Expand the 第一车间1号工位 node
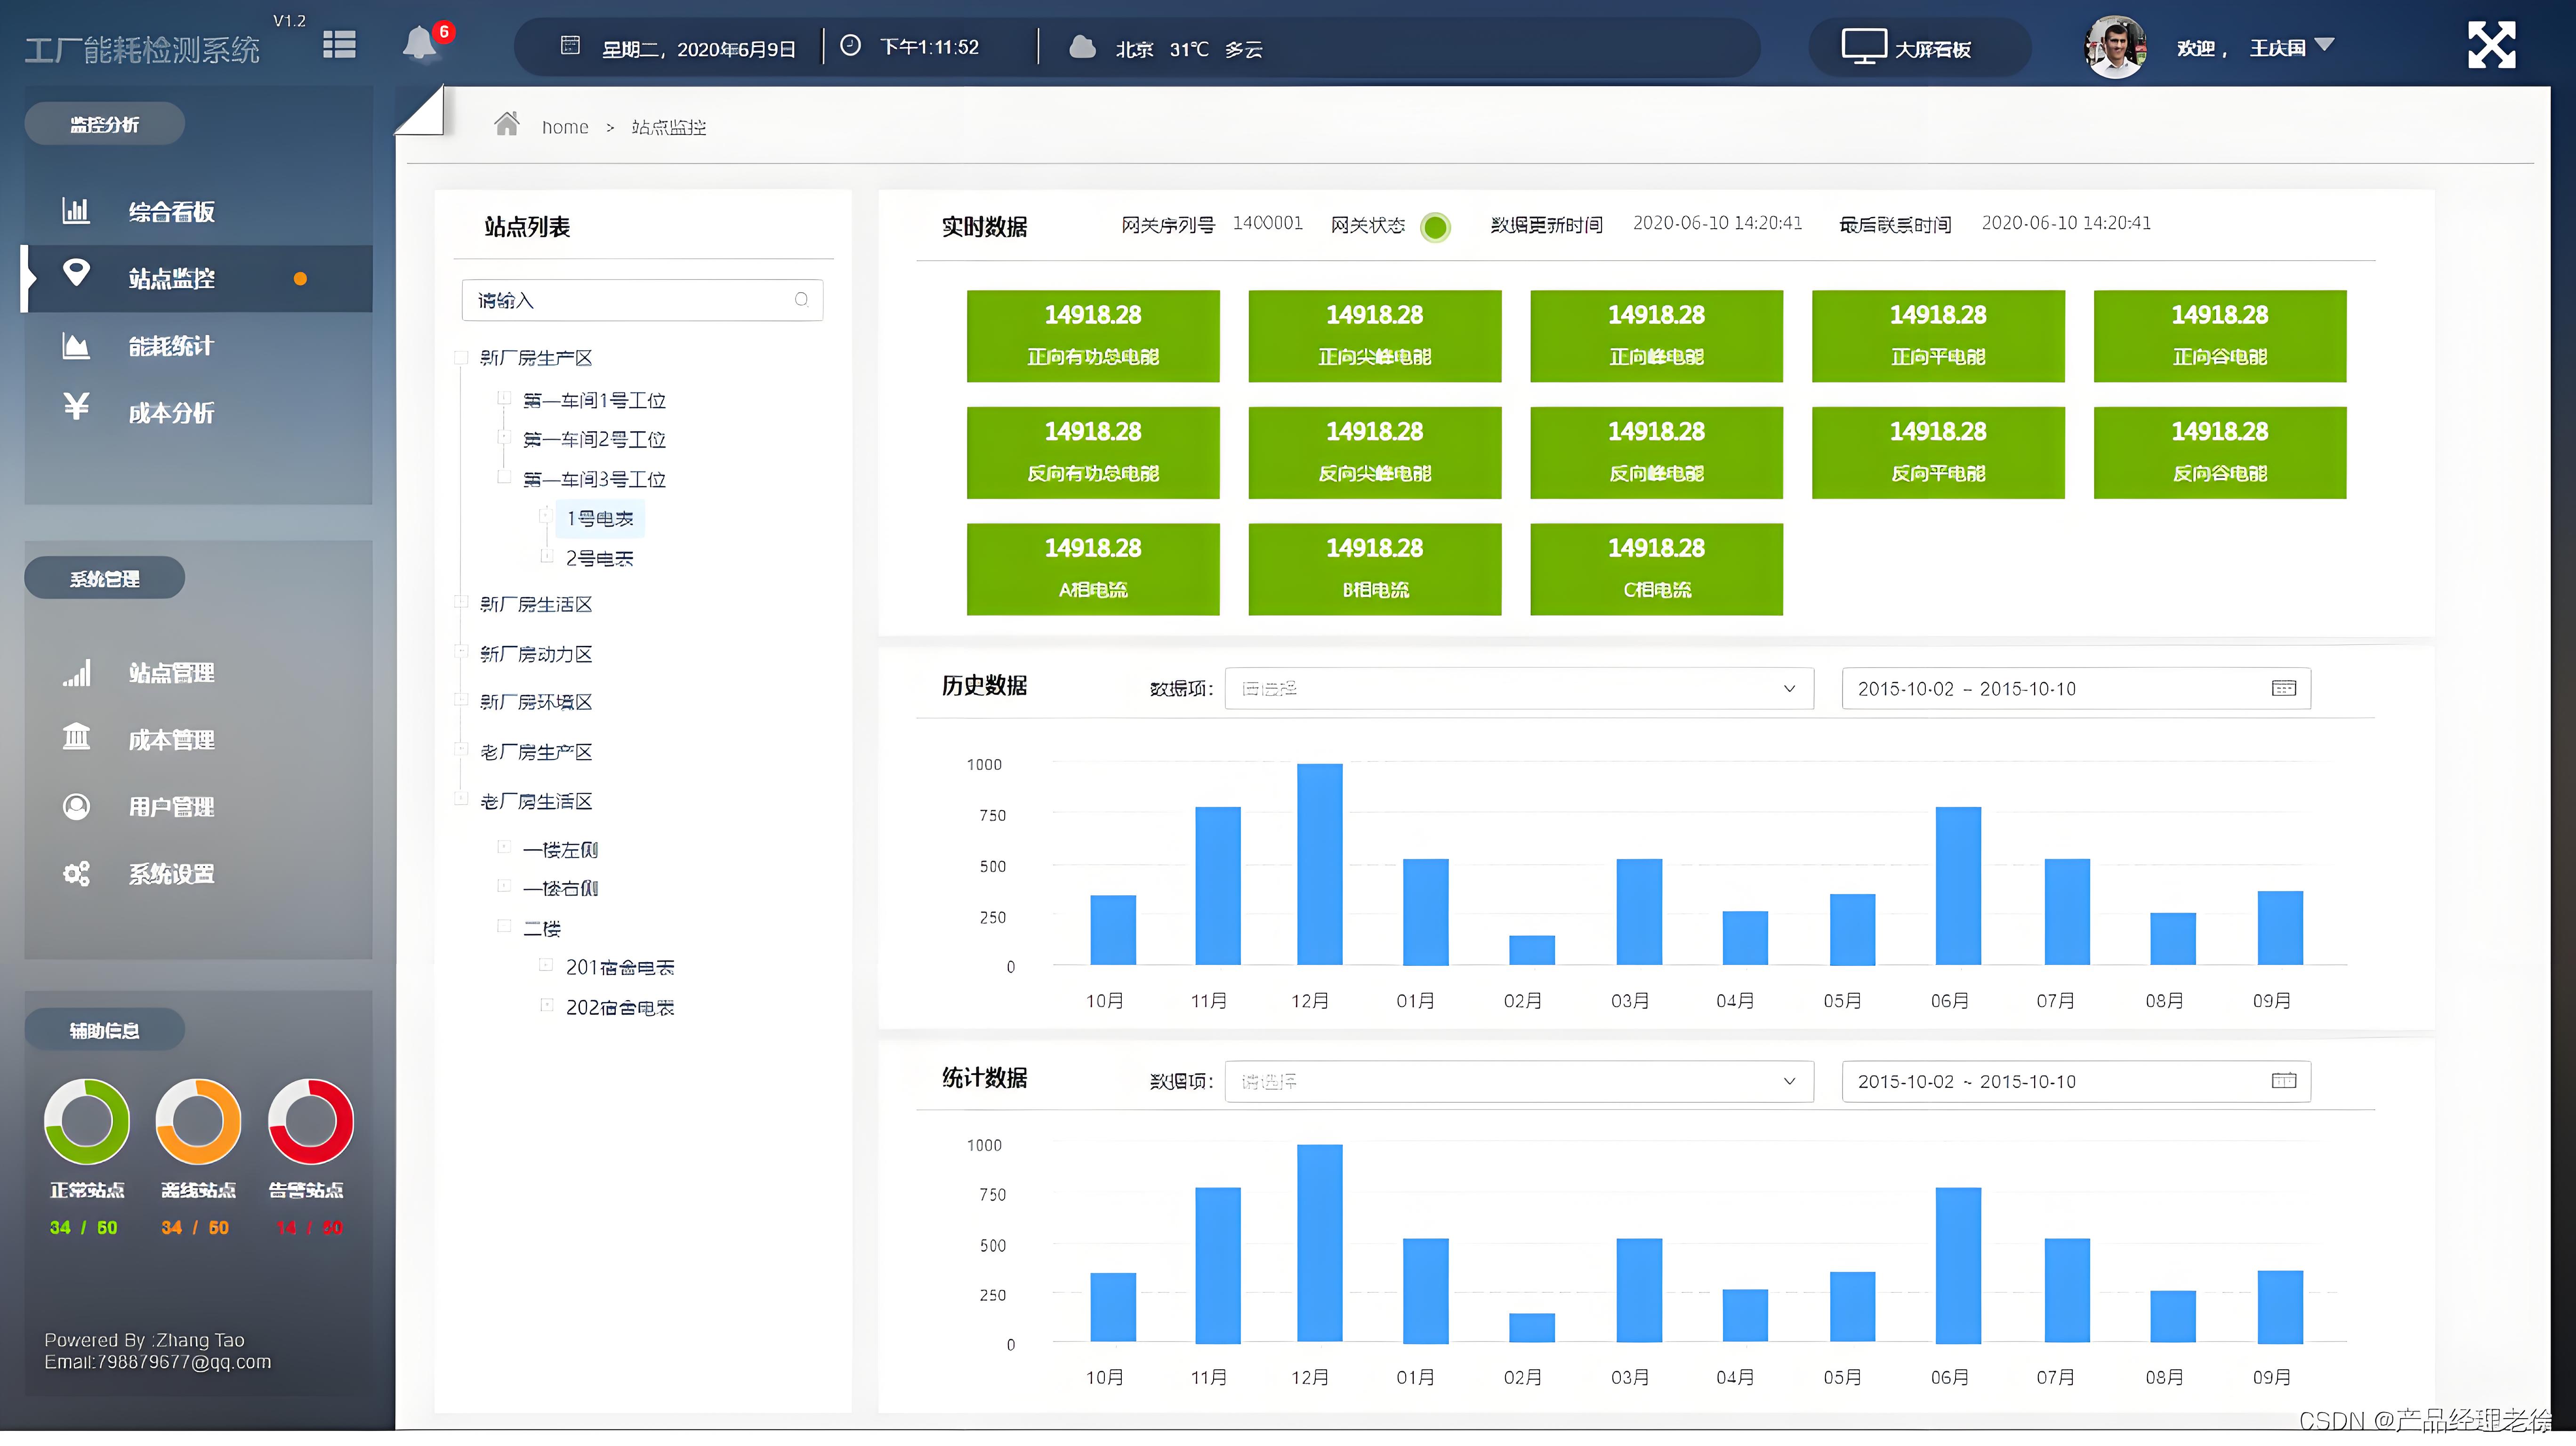The image size is (2576, 1446). [x=504, y=399]
